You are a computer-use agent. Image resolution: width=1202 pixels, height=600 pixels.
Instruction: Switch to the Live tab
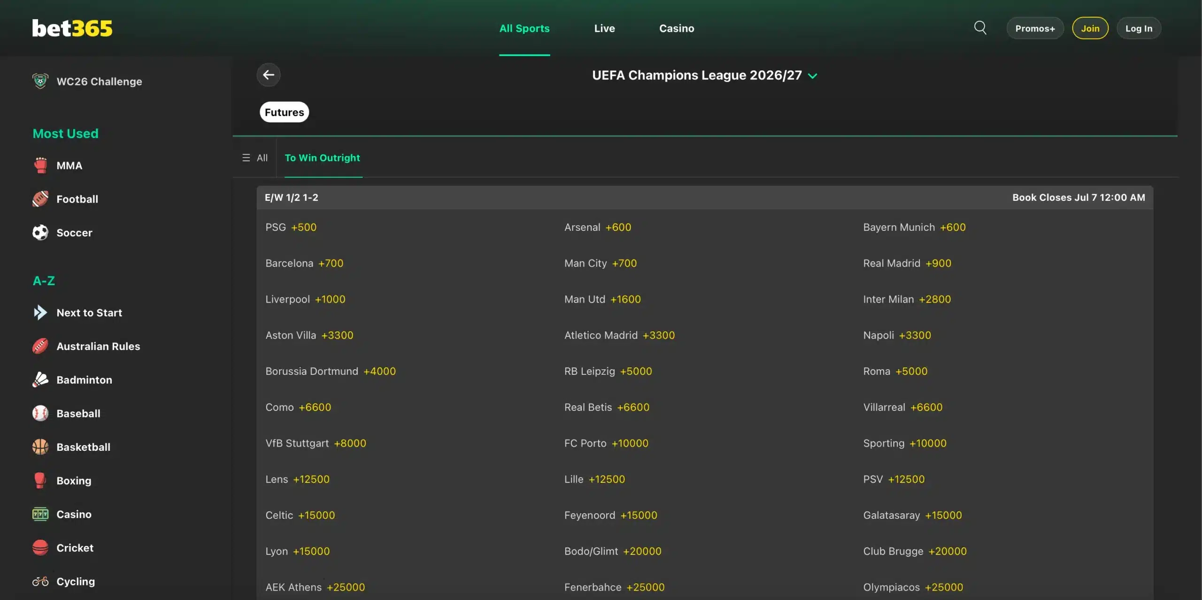click(x=604, y=28)
